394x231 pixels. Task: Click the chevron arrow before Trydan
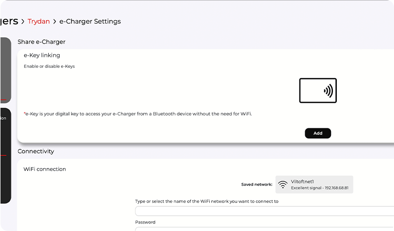click(23, 22)
